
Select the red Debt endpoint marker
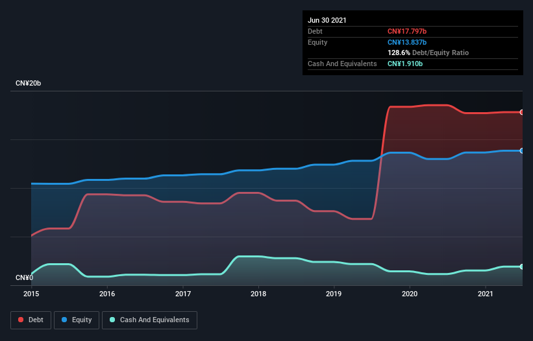coord(522,112)
